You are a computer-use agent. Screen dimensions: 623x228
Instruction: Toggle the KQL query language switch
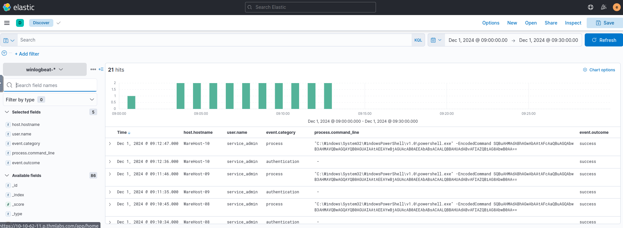tap(418, 40)
